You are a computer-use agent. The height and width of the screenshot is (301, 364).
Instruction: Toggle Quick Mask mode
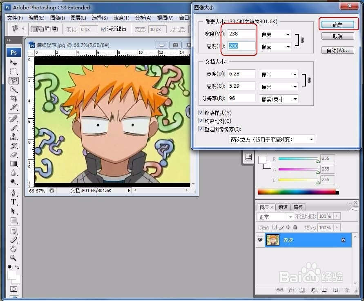(x=13, y=289)
